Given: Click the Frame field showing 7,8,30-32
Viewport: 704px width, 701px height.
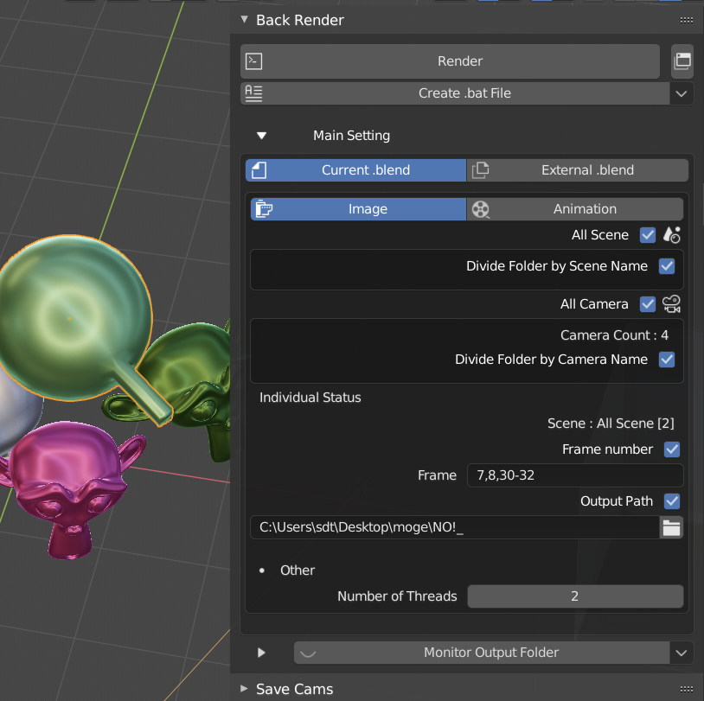Looking at the screenshot, I should 575,475.
